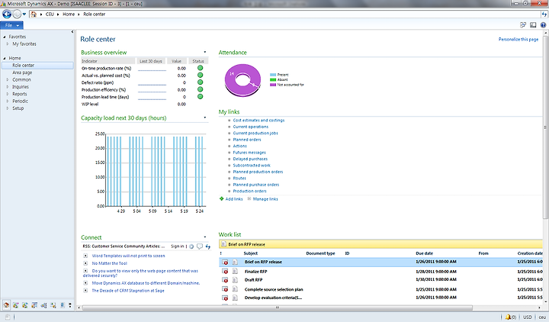The height and width of the screenshot is (322, 549).
Task: Open the window arrangement icon near Help
Action: [x=523, y=25]
